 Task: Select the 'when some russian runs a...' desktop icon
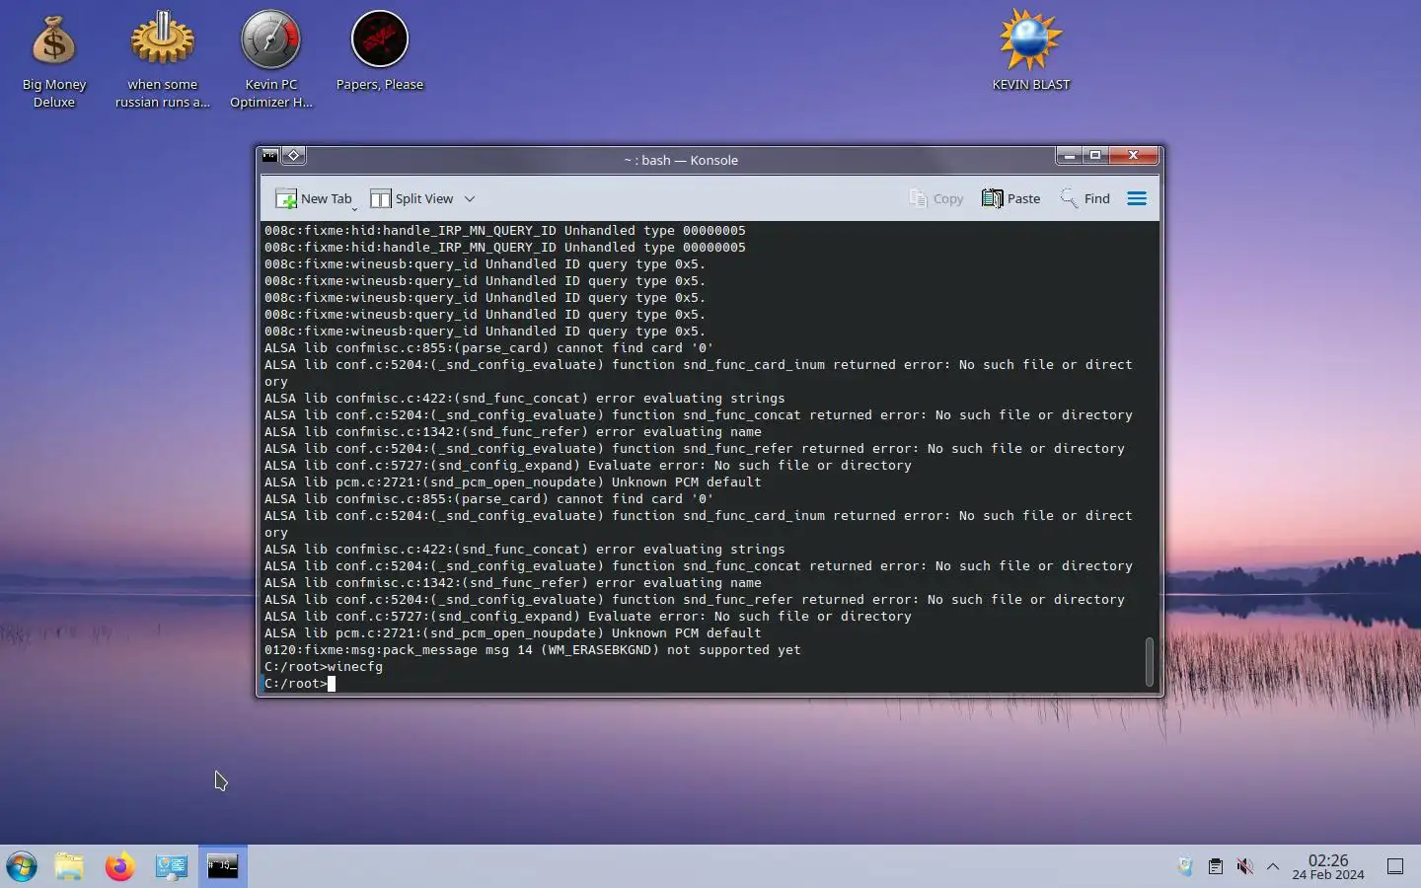point(163,61)
